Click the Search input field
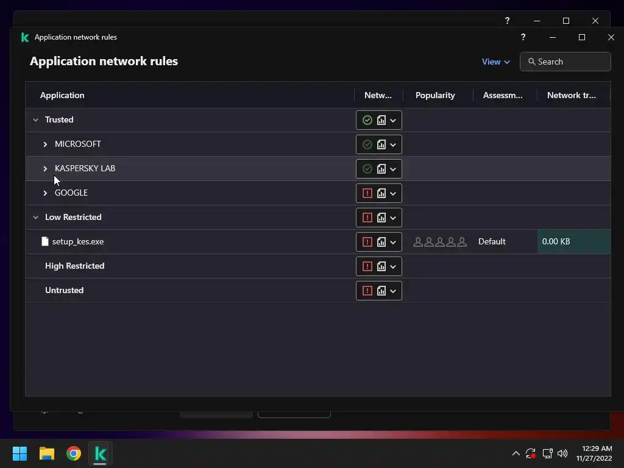This screenshot has height=468, width=624. tap(565, 62)
